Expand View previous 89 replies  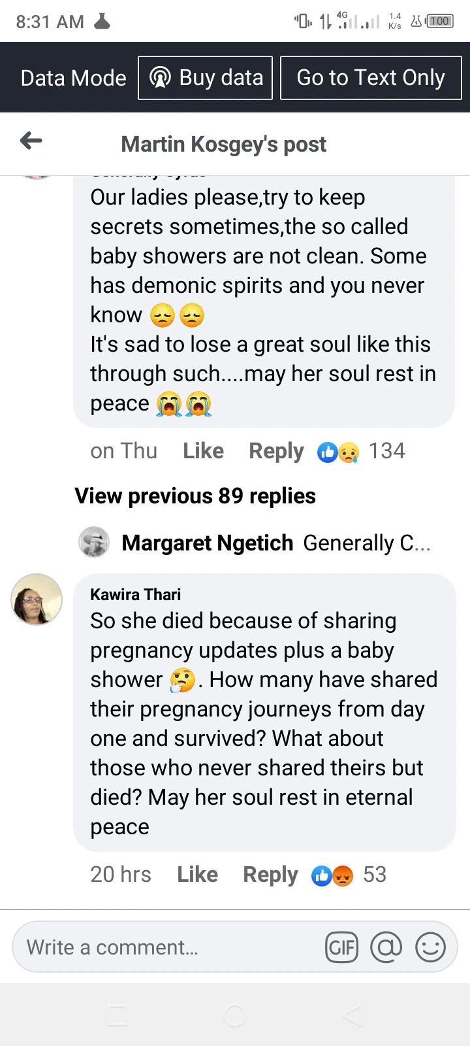click(195, 496)
